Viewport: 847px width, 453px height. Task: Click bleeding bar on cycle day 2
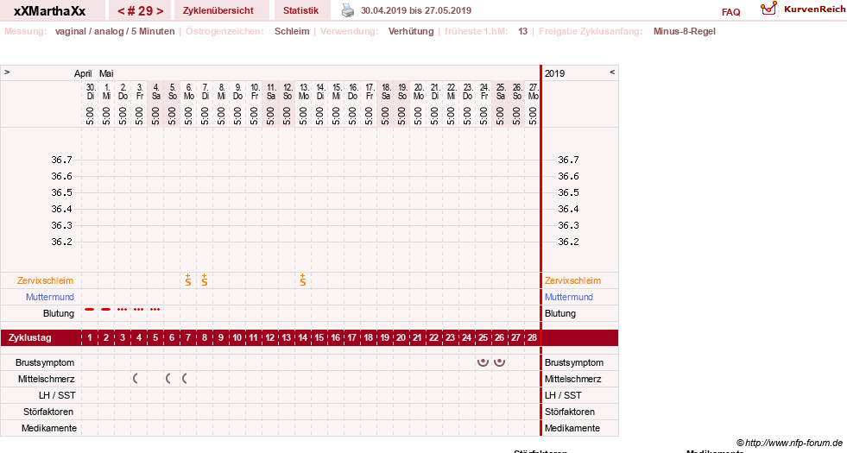[x=106, y=310]
